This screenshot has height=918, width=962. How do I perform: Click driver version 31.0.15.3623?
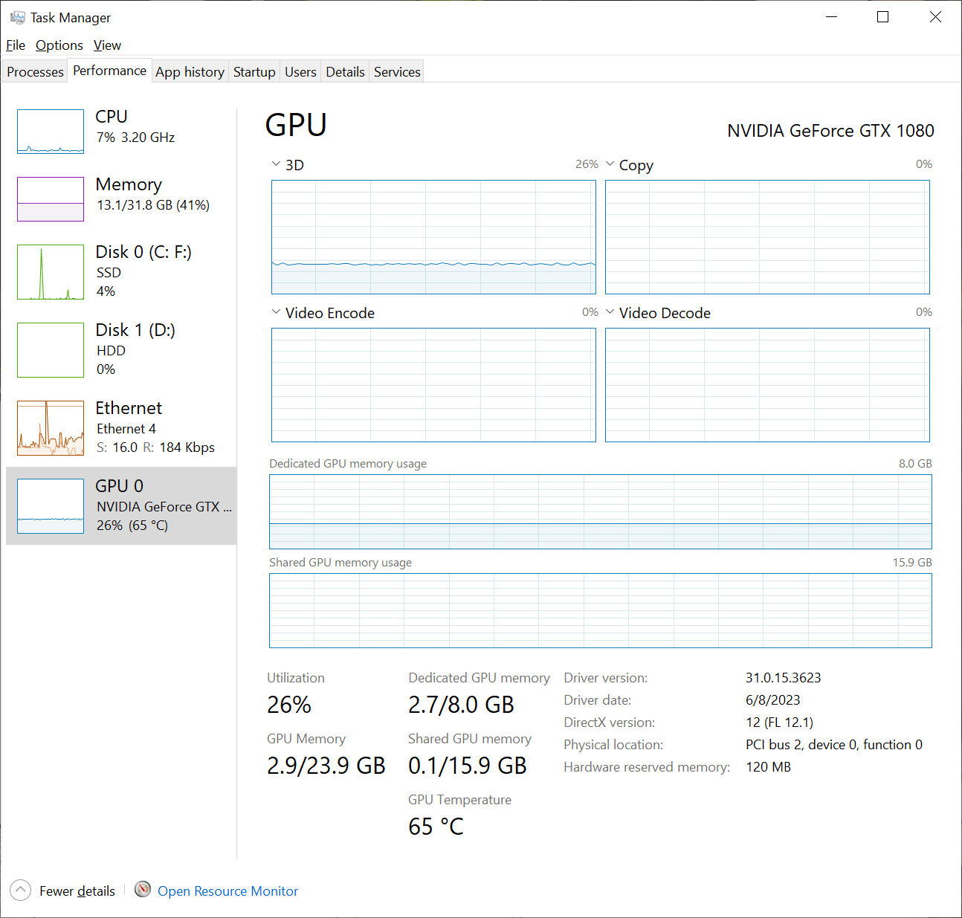[784, 678]
